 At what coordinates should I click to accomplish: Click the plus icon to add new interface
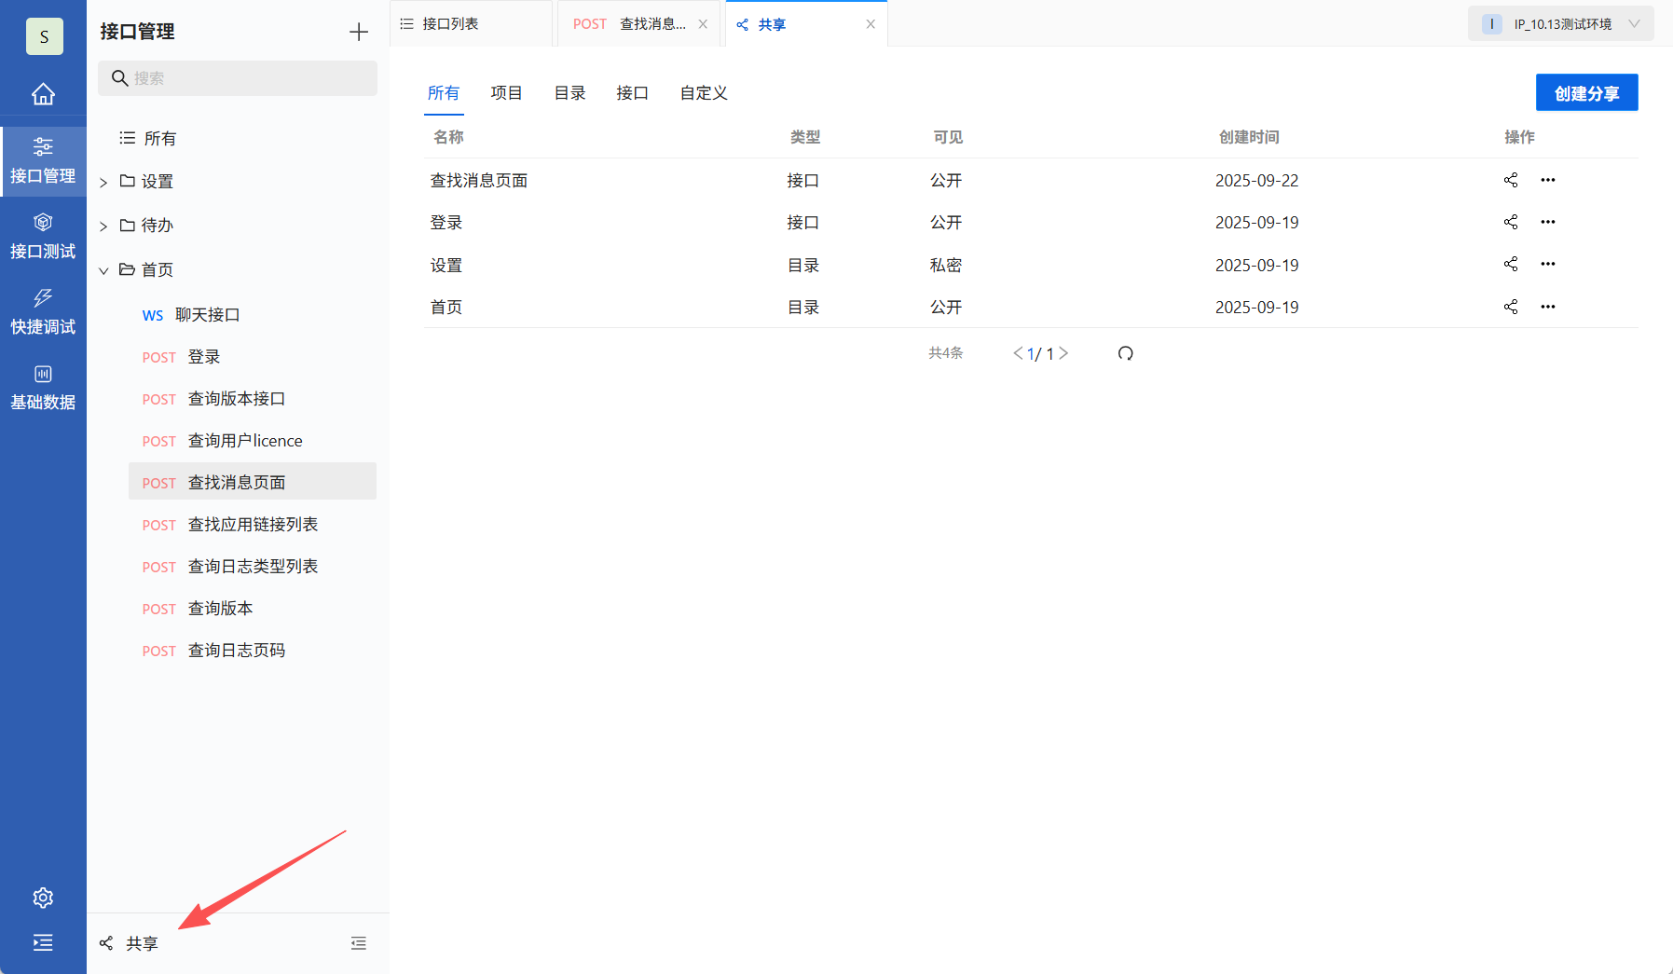pyautogui.click(x=358, y=31)
